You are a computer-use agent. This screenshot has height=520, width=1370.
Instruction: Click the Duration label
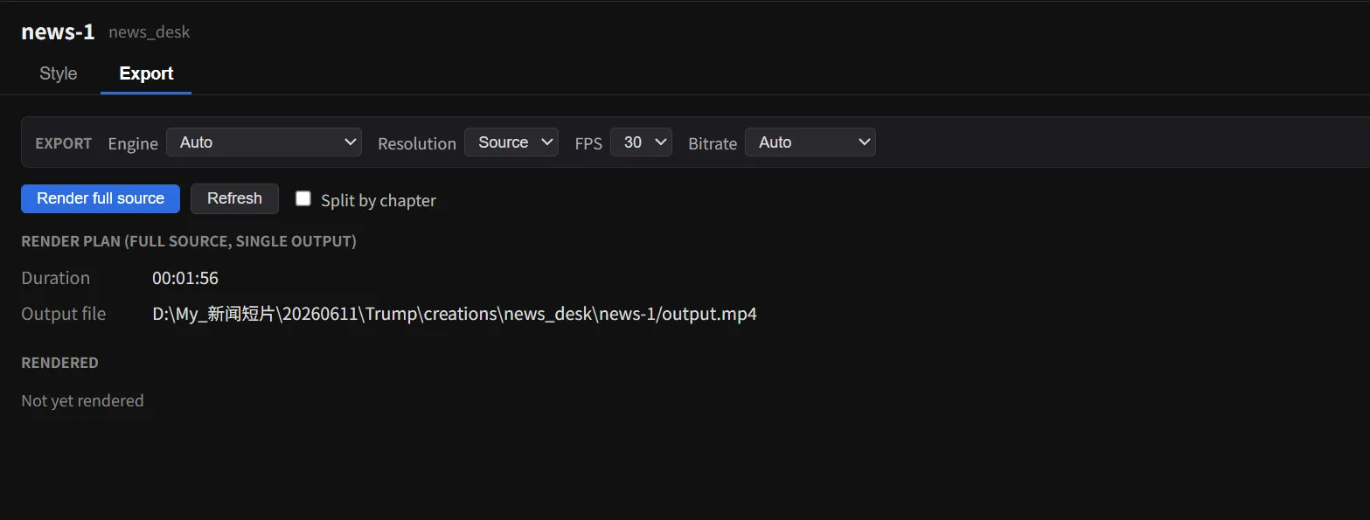tap(56, 278)
